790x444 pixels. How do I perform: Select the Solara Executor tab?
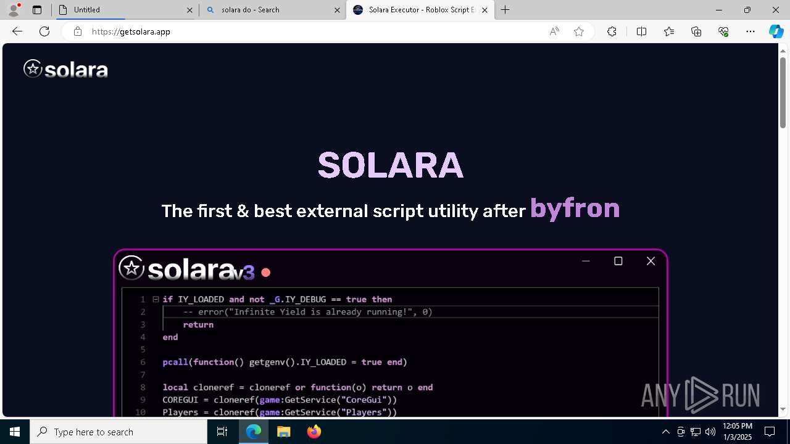click(420, 10)
